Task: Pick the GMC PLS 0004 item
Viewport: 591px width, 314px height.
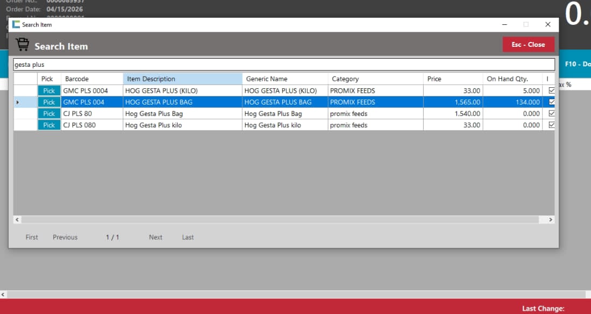Action: point(49,91)
